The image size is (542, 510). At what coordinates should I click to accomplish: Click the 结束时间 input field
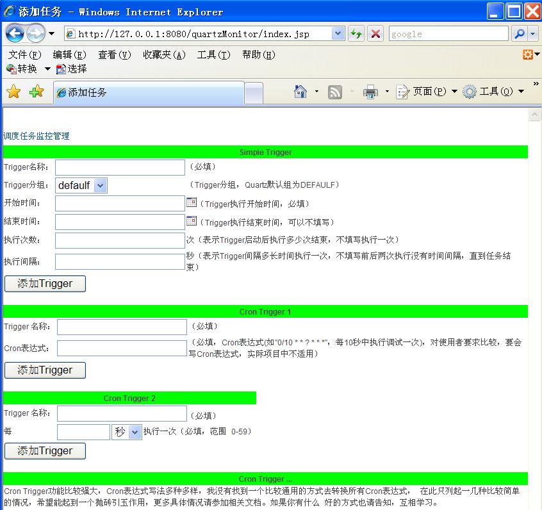(120, 222)
